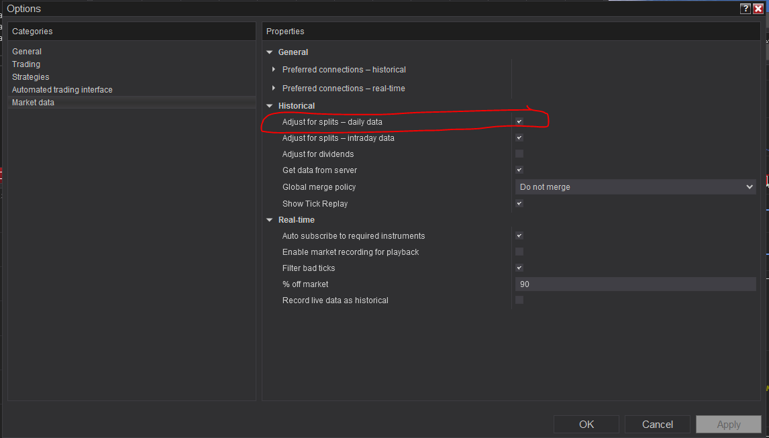The image size is (769, 438).
Task: Uncheck Filter bad ticks option
Action: (519, 268)
